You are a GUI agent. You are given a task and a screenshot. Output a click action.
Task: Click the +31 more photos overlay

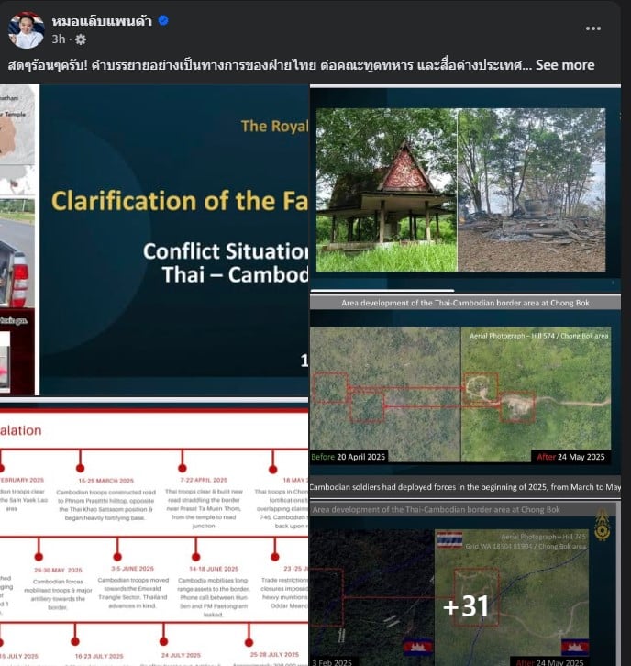[x=465, y=583]
